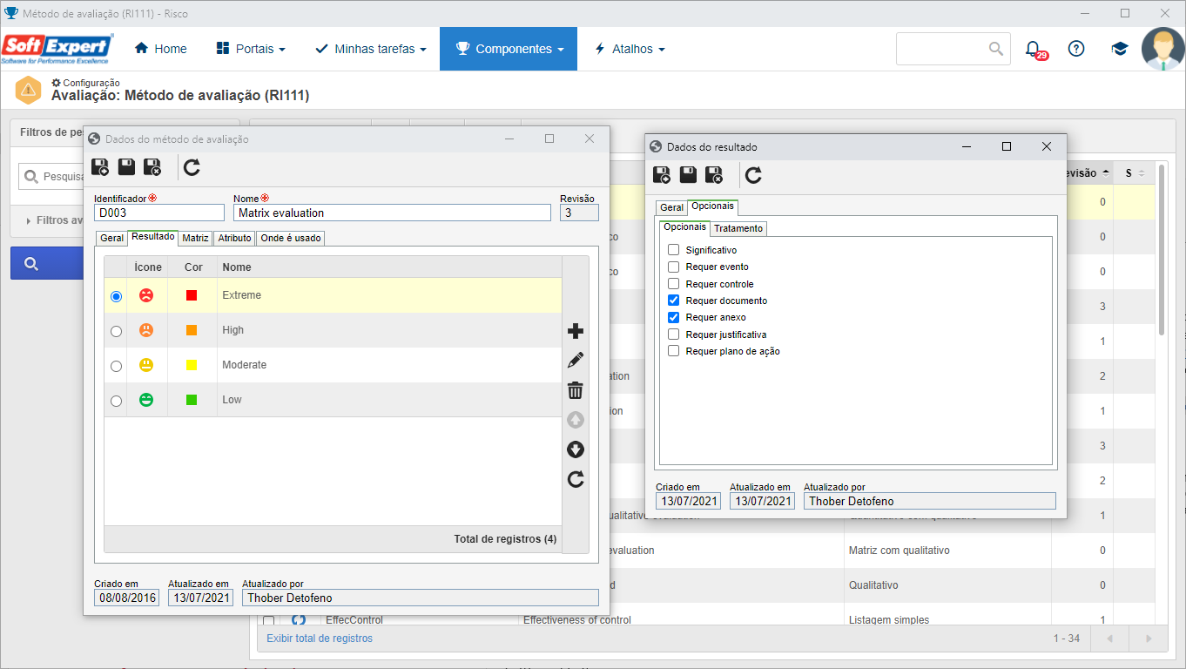1186x669 pixels.
Task: Select the High result radio button
Action: click(x=116, y=331)
